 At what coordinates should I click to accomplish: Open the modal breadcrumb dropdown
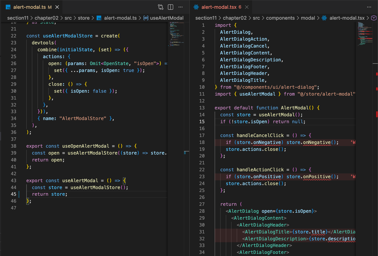point(308,18)
